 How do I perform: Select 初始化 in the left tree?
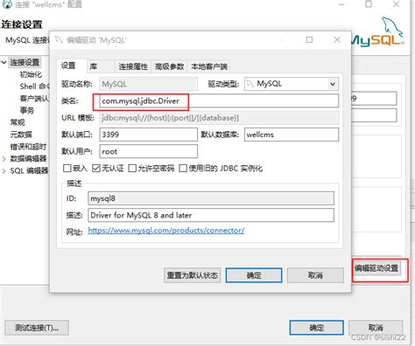[x=31, y=74]
